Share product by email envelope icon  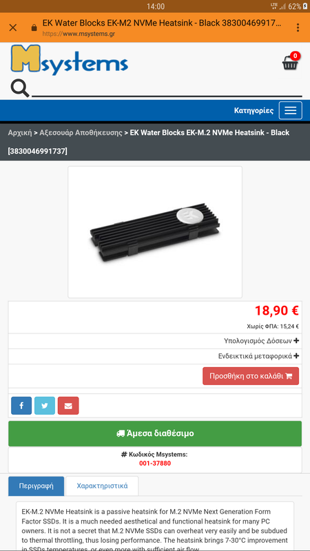pyautogui.click(x=68, y=406)
